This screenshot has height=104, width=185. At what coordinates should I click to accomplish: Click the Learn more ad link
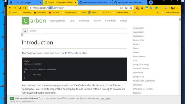point(105,98)
